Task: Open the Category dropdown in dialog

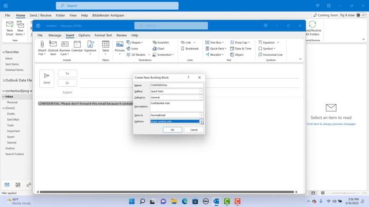Action: [x=201, y=97]
